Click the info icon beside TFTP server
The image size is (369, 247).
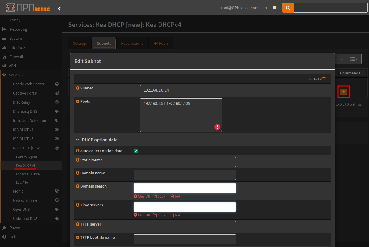tap(78, 224)
